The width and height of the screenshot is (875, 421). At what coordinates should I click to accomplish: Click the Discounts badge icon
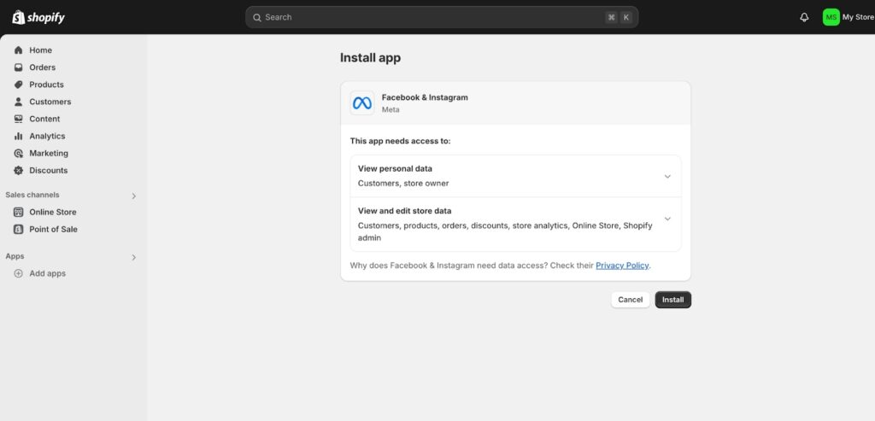(x=19, y=171)
